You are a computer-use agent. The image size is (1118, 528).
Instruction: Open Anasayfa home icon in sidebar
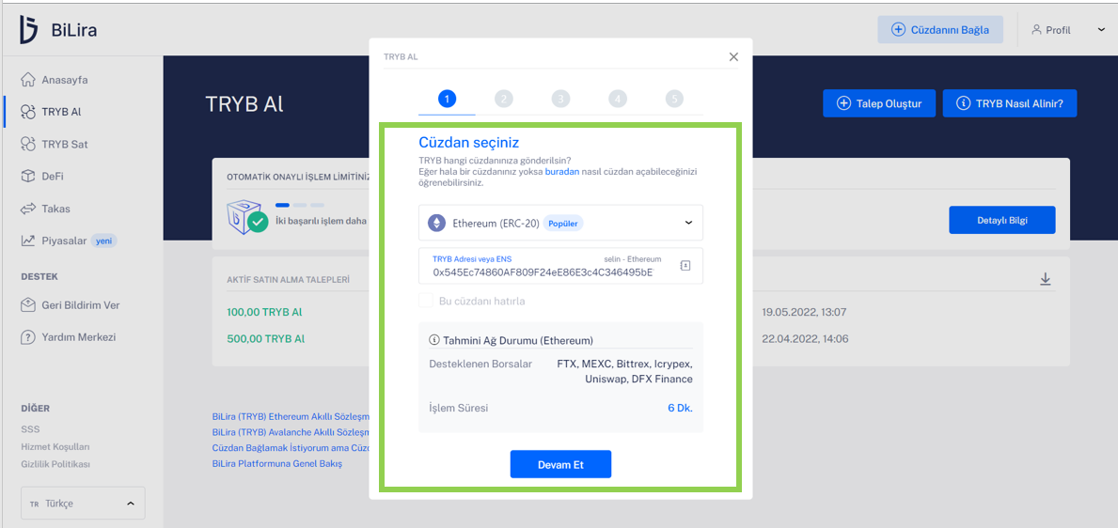click(28, 79)
